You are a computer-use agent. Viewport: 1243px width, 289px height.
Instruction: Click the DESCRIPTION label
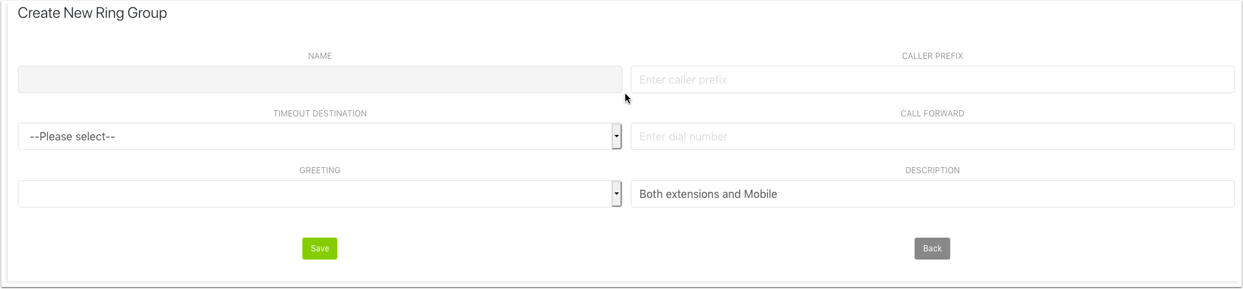click(932, 171)
